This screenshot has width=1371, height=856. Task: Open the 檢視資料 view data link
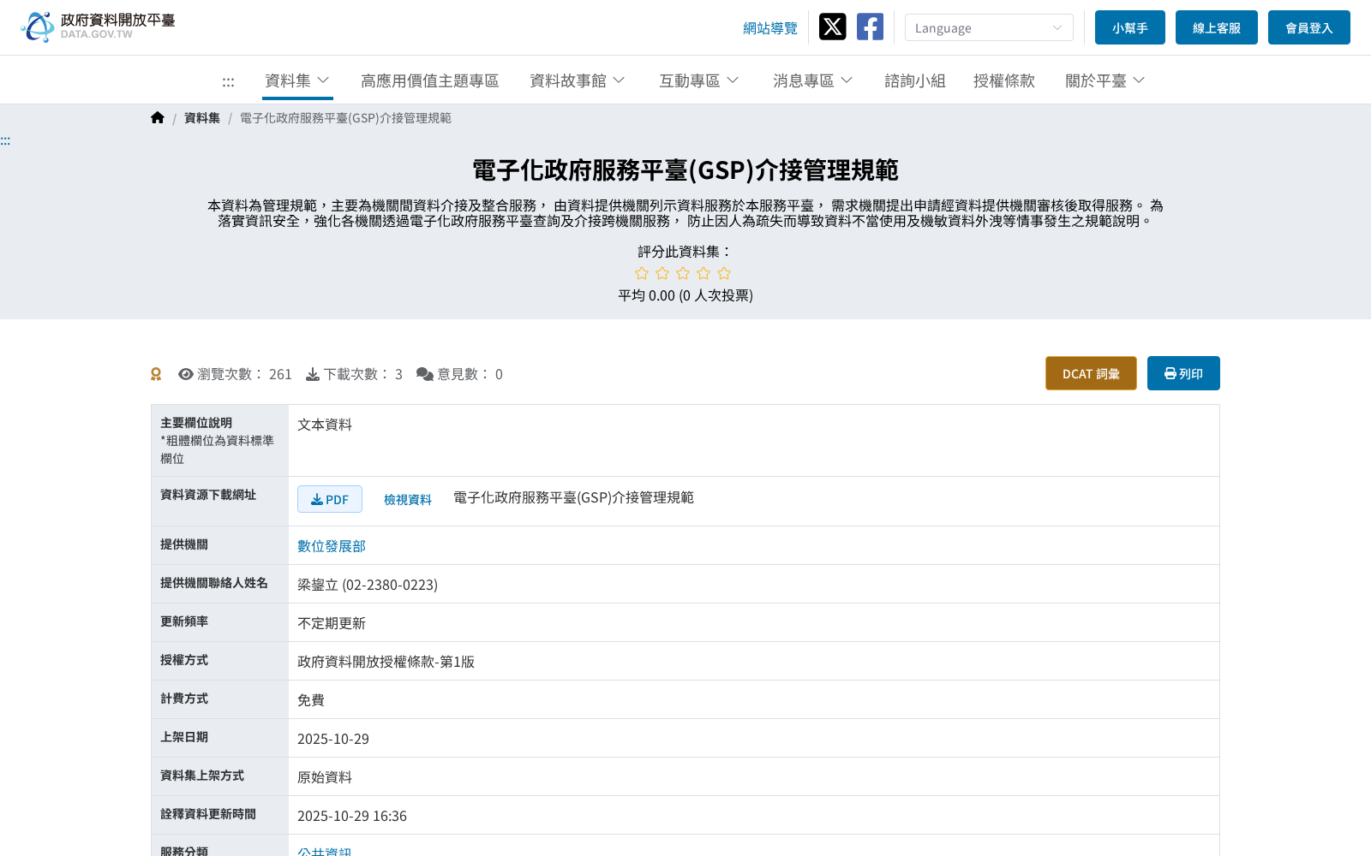coord(408,500)
